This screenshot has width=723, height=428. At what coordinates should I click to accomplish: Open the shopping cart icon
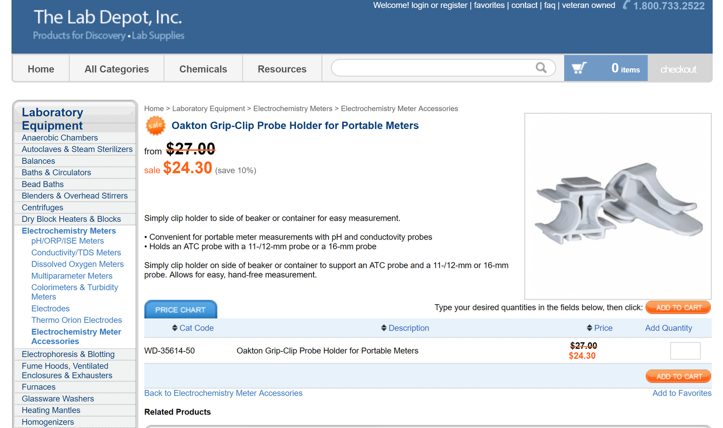(579, 68)
